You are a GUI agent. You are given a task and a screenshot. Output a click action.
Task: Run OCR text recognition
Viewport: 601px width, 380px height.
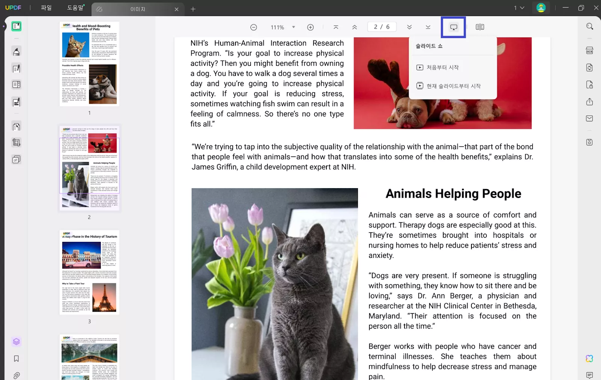pyautogui.click(x=589, y=51)
